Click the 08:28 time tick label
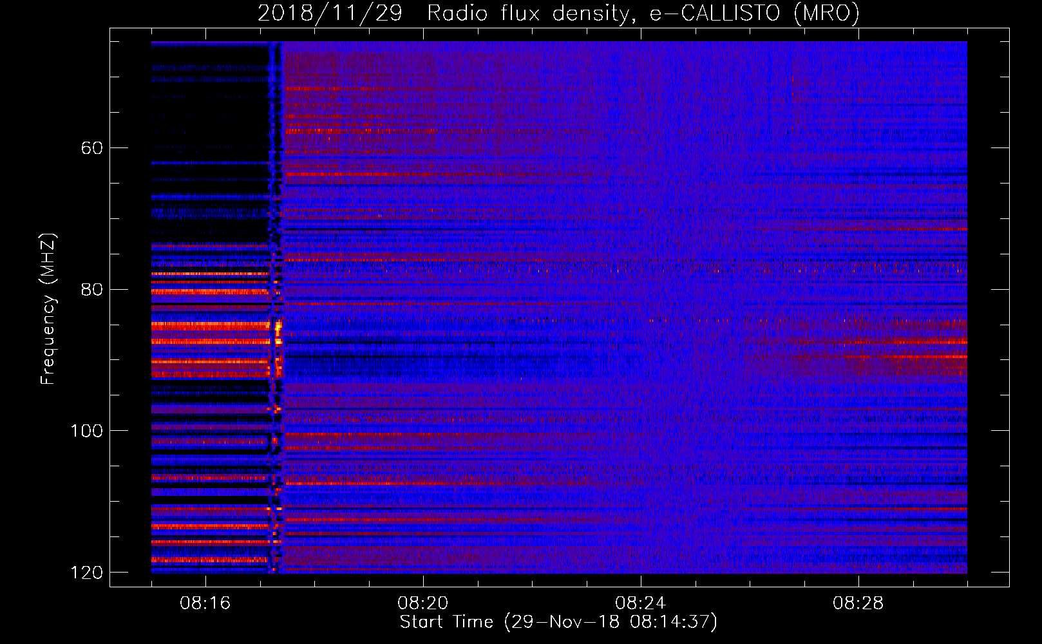 pyautogui.click(x=858, y=603)
